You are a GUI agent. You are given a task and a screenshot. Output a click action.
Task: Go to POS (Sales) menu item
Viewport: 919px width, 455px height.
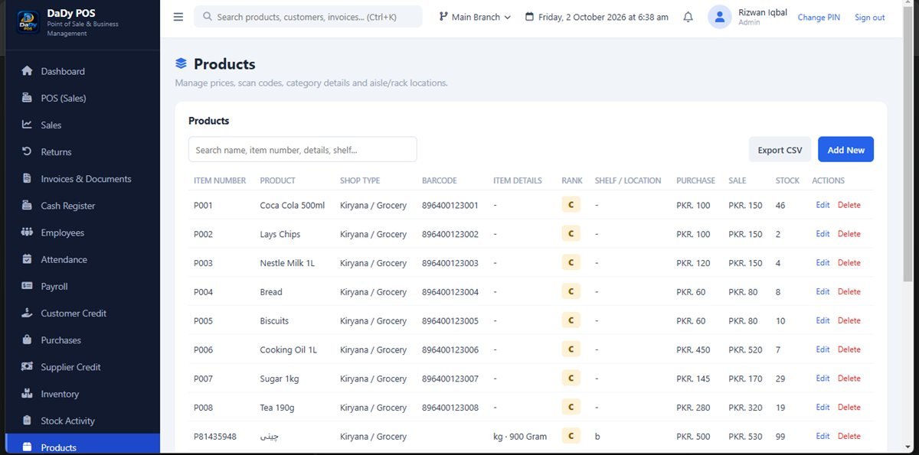[x=83, y=98]
